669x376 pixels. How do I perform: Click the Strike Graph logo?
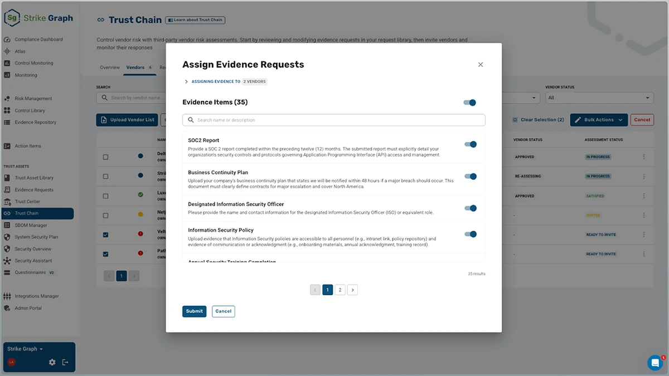click(x=38, y=18)
